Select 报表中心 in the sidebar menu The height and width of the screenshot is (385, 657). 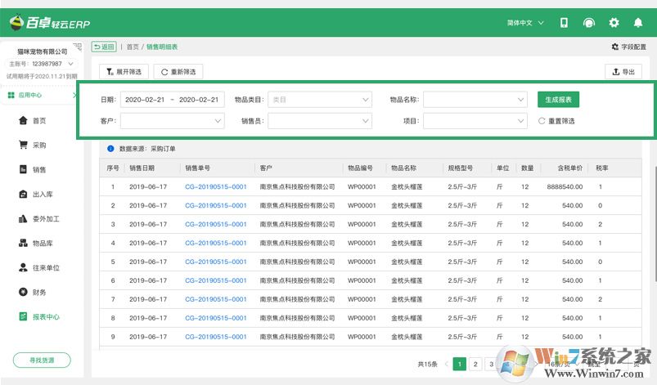pyautogui.click(x=45, y=316)
